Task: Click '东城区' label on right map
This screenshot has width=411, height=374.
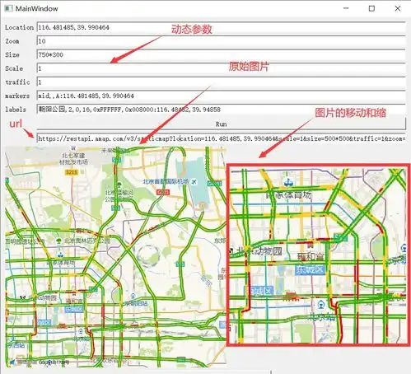Action: coord(310,269)
